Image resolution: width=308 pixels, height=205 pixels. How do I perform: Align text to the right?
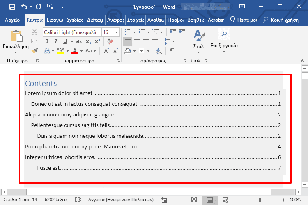coord(146,41)
